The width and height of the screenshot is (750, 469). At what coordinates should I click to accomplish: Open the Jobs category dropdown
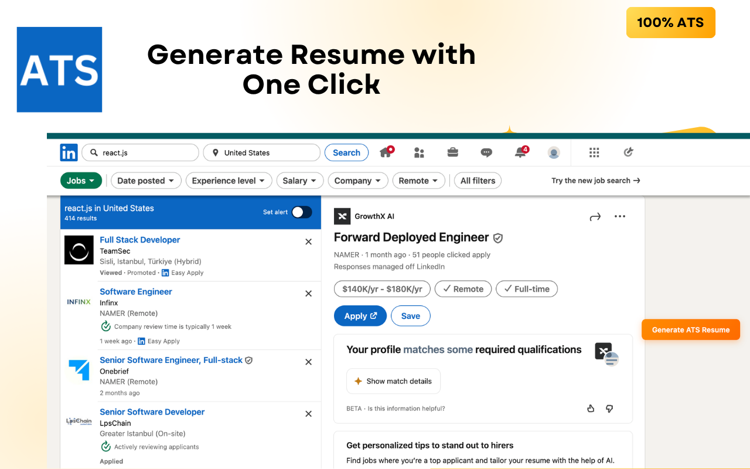point(81,181)
